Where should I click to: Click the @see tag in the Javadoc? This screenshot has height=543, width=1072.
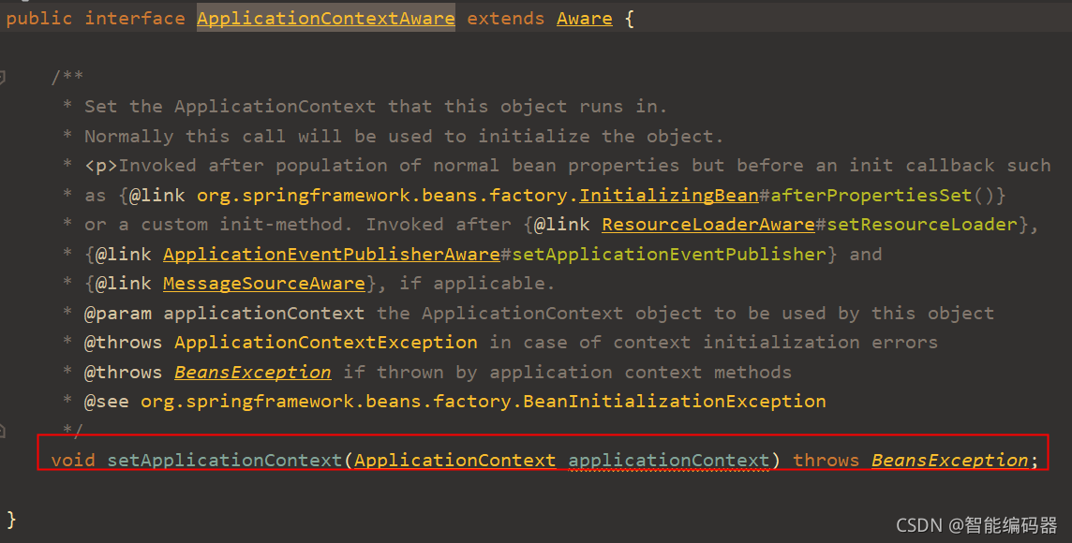(x=106, y=402)
